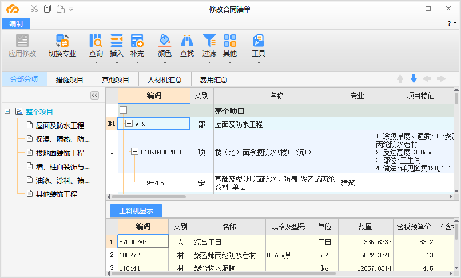Click the 编制 ribbon tab
Viewport: 461px width, 278px height.
click(16, 23)
